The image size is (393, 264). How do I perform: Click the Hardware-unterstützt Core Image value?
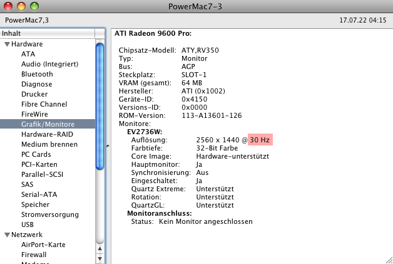pyautogui.click(x=233, y=156)
